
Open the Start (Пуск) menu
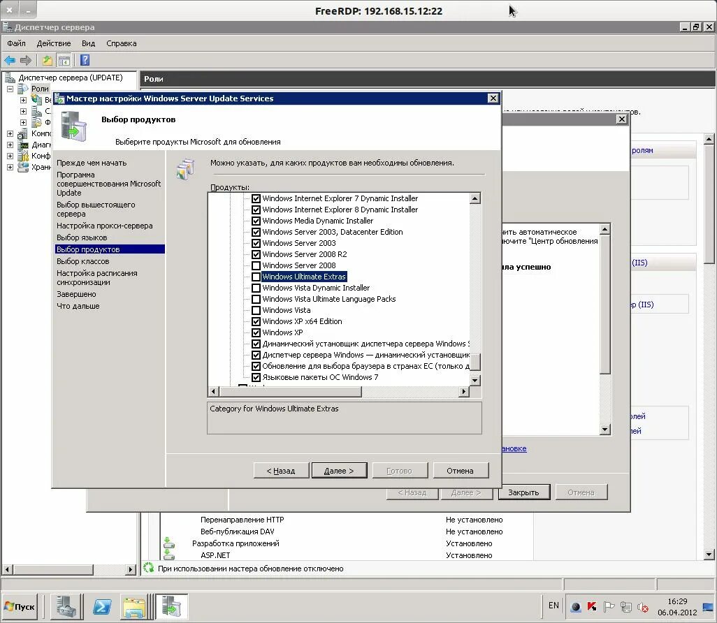click(20, 606)
